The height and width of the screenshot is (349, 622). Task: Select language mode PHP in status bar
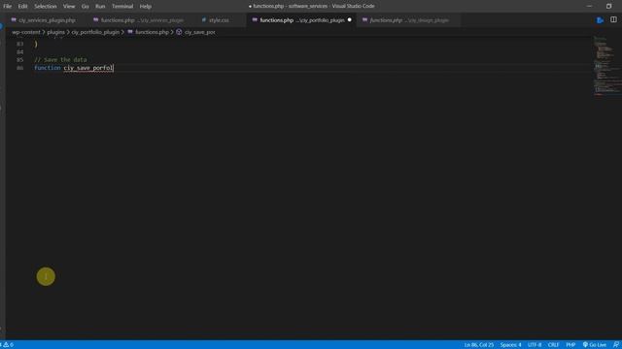point(570,345)
